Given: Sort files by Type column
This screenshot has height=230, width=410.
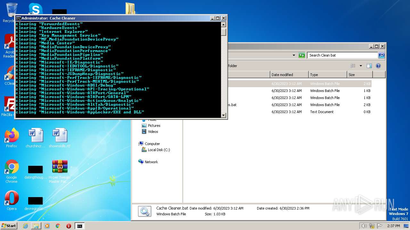Looking at the screenshot, I should [328, 75].
